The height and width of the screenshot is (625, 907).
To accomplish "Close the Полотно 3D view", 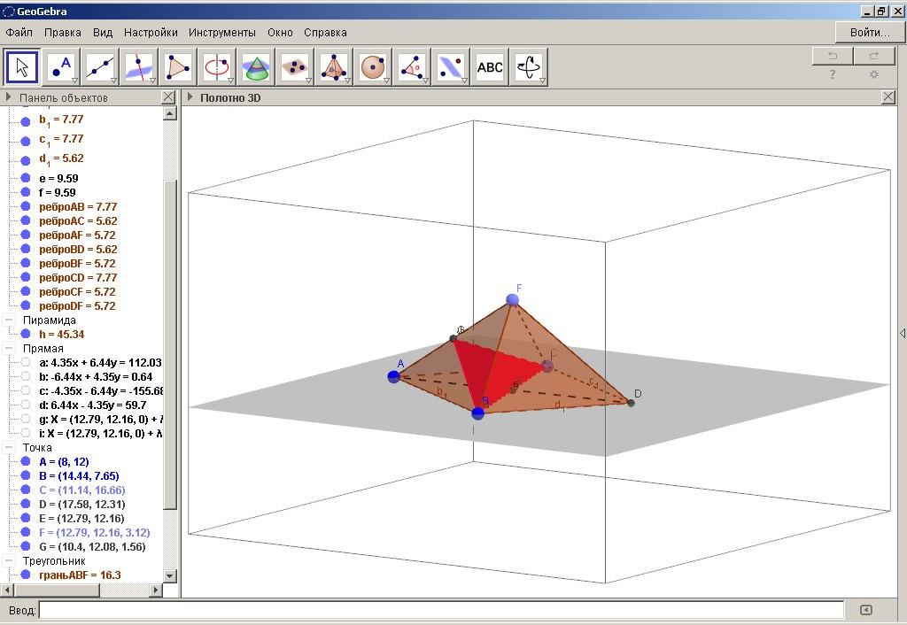I will [x=888, y=97].
